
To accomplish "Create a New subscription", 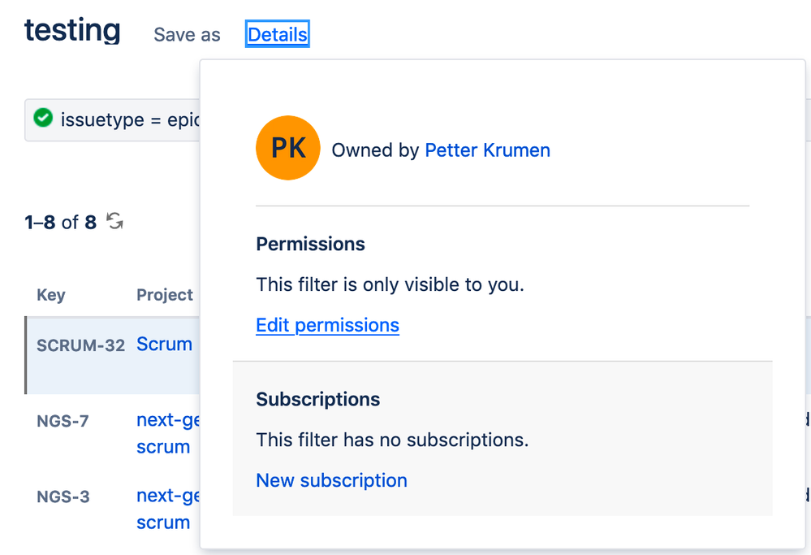I will (x=331, y=480).
